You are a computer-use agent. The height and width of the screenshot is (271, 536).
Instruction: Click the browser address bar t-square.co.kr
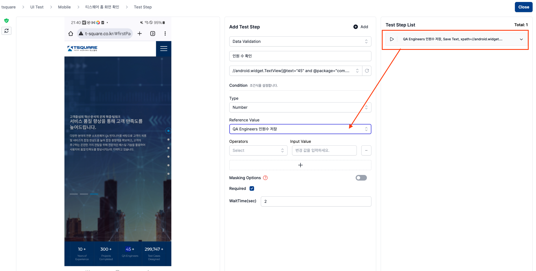pyautogui.click(x=105, y=34)
